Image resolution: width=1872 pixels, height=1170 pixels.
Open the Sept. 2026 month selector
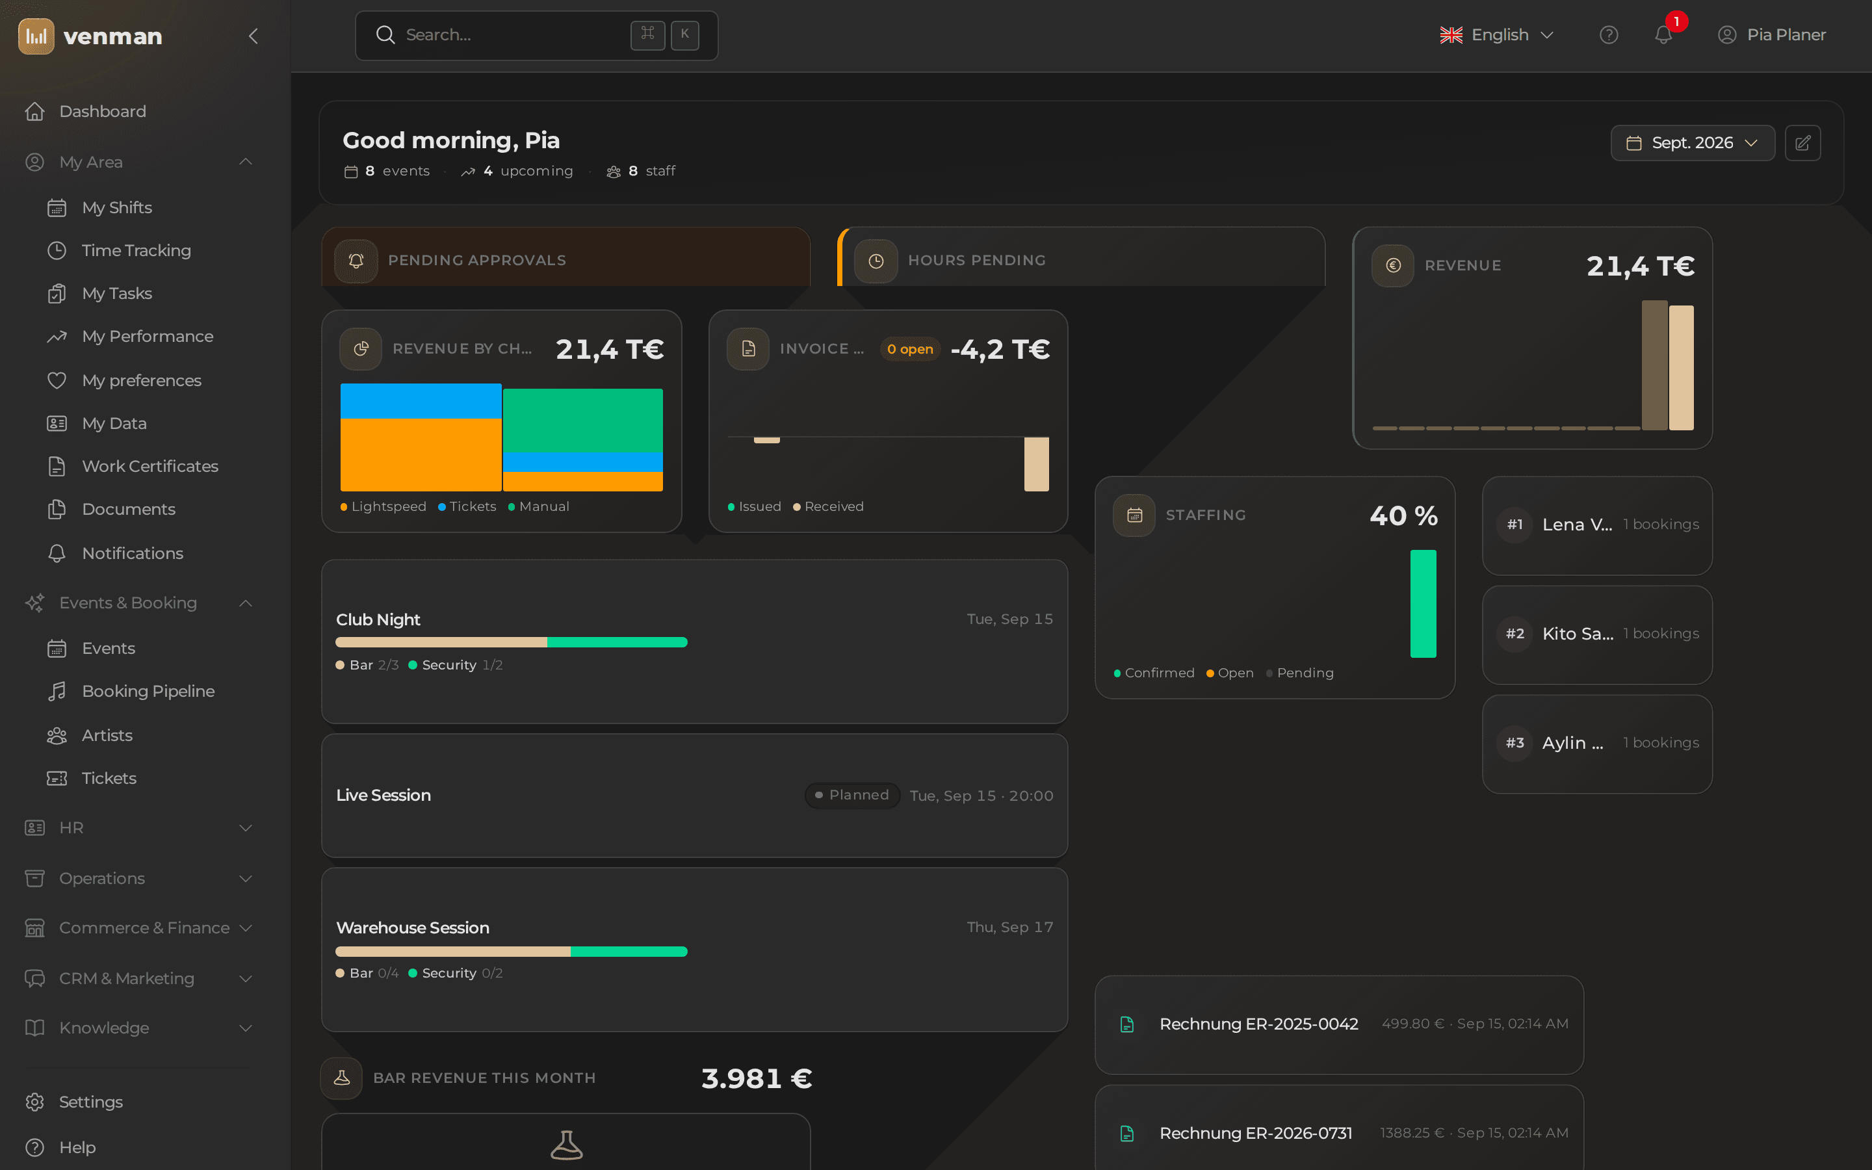click(x=1693, y=143)
